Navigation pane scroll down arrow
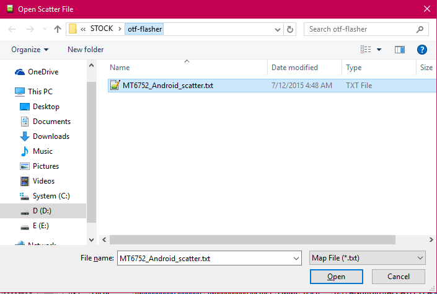This screenshot has height=294, width=437. point(91,240)
